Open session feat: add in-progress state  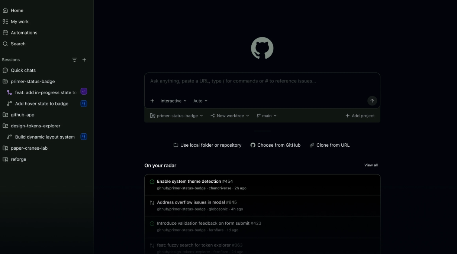[x=46, y=92]
